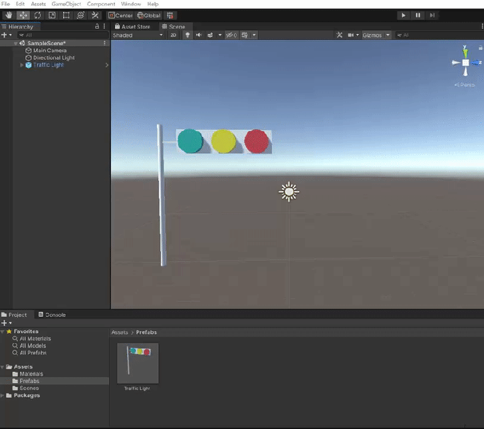Viewport: 484px width, 429px height.
Task: Select the Scale tool
Action: click(52, 15)
